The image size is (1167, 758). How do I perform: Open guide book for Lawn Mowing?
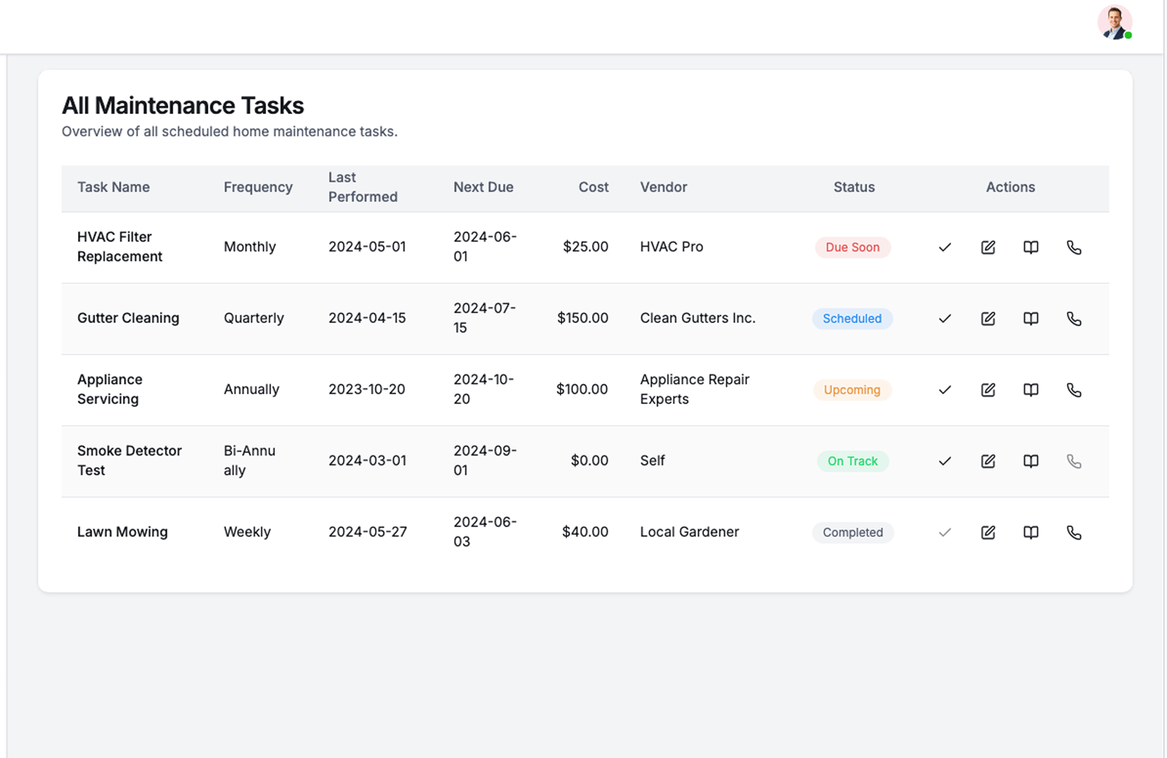(x=1031, y=532)
